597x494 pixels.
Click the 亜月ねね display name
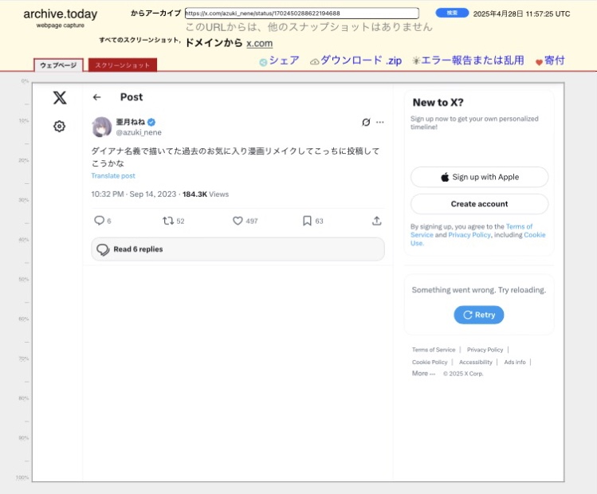131,122
